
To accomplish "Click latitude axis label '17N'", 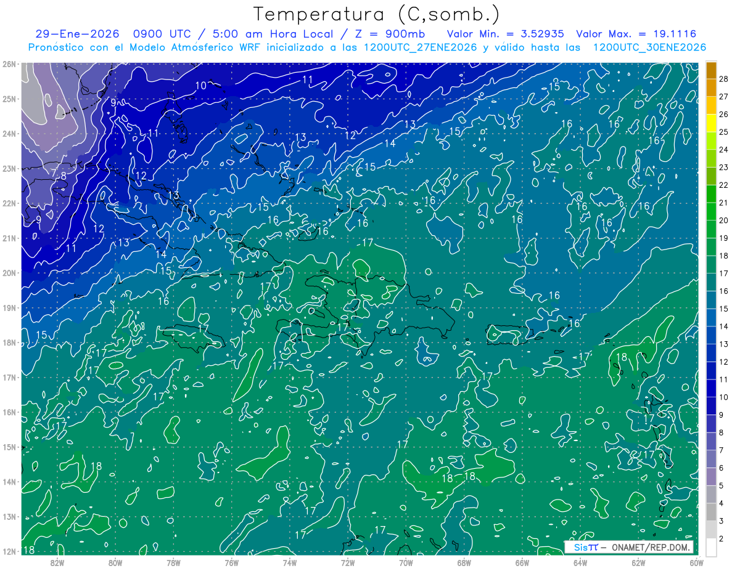I will click(9, 377).
